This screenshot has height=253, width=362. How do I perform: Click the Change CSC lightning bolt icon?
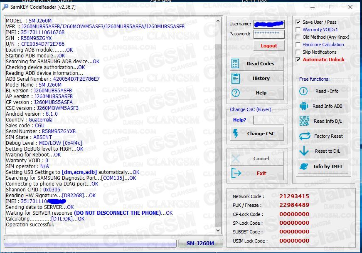tap(236, 134)
